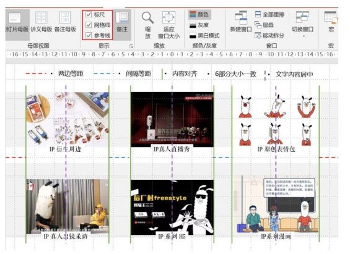Toggle the 参考线 guides checkbox
Screen dimensions: 350x254
89,35
